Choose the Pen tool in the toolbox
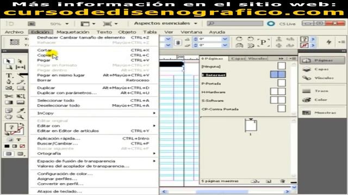The width and height of the screenshot is (348, 195). [9, 82]
